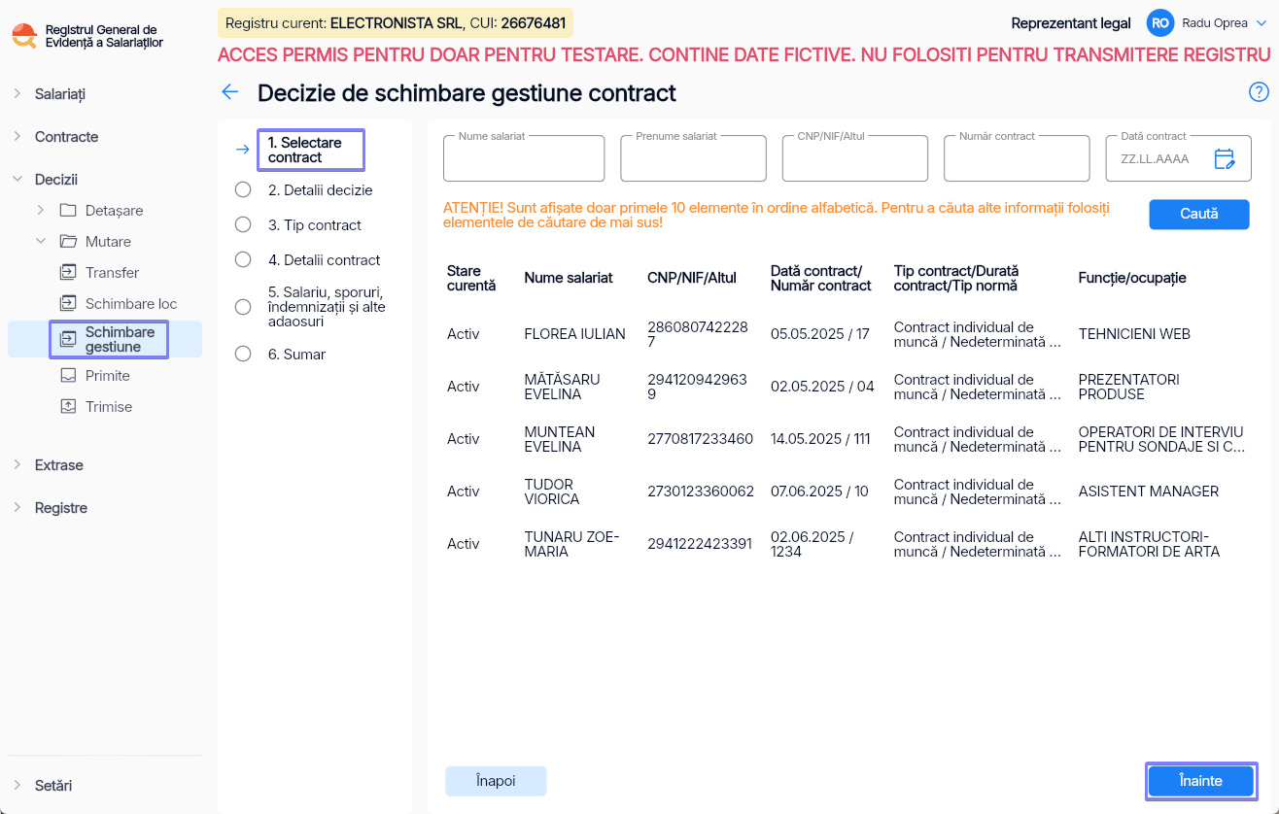Click the Stare curentă column header

click(471, 278)
